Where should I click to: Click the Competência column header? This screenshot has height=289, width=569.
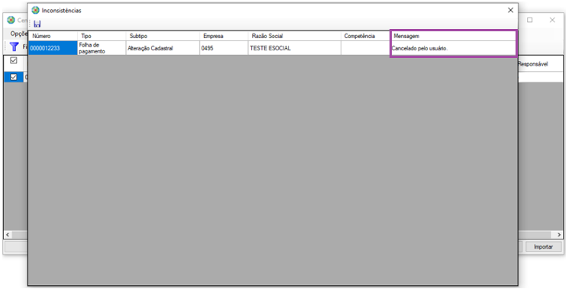pyautogui.click(x=365, y=36)
